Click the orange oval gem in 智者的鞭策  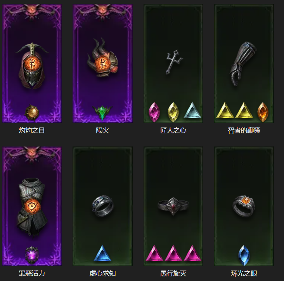[263, 112]
